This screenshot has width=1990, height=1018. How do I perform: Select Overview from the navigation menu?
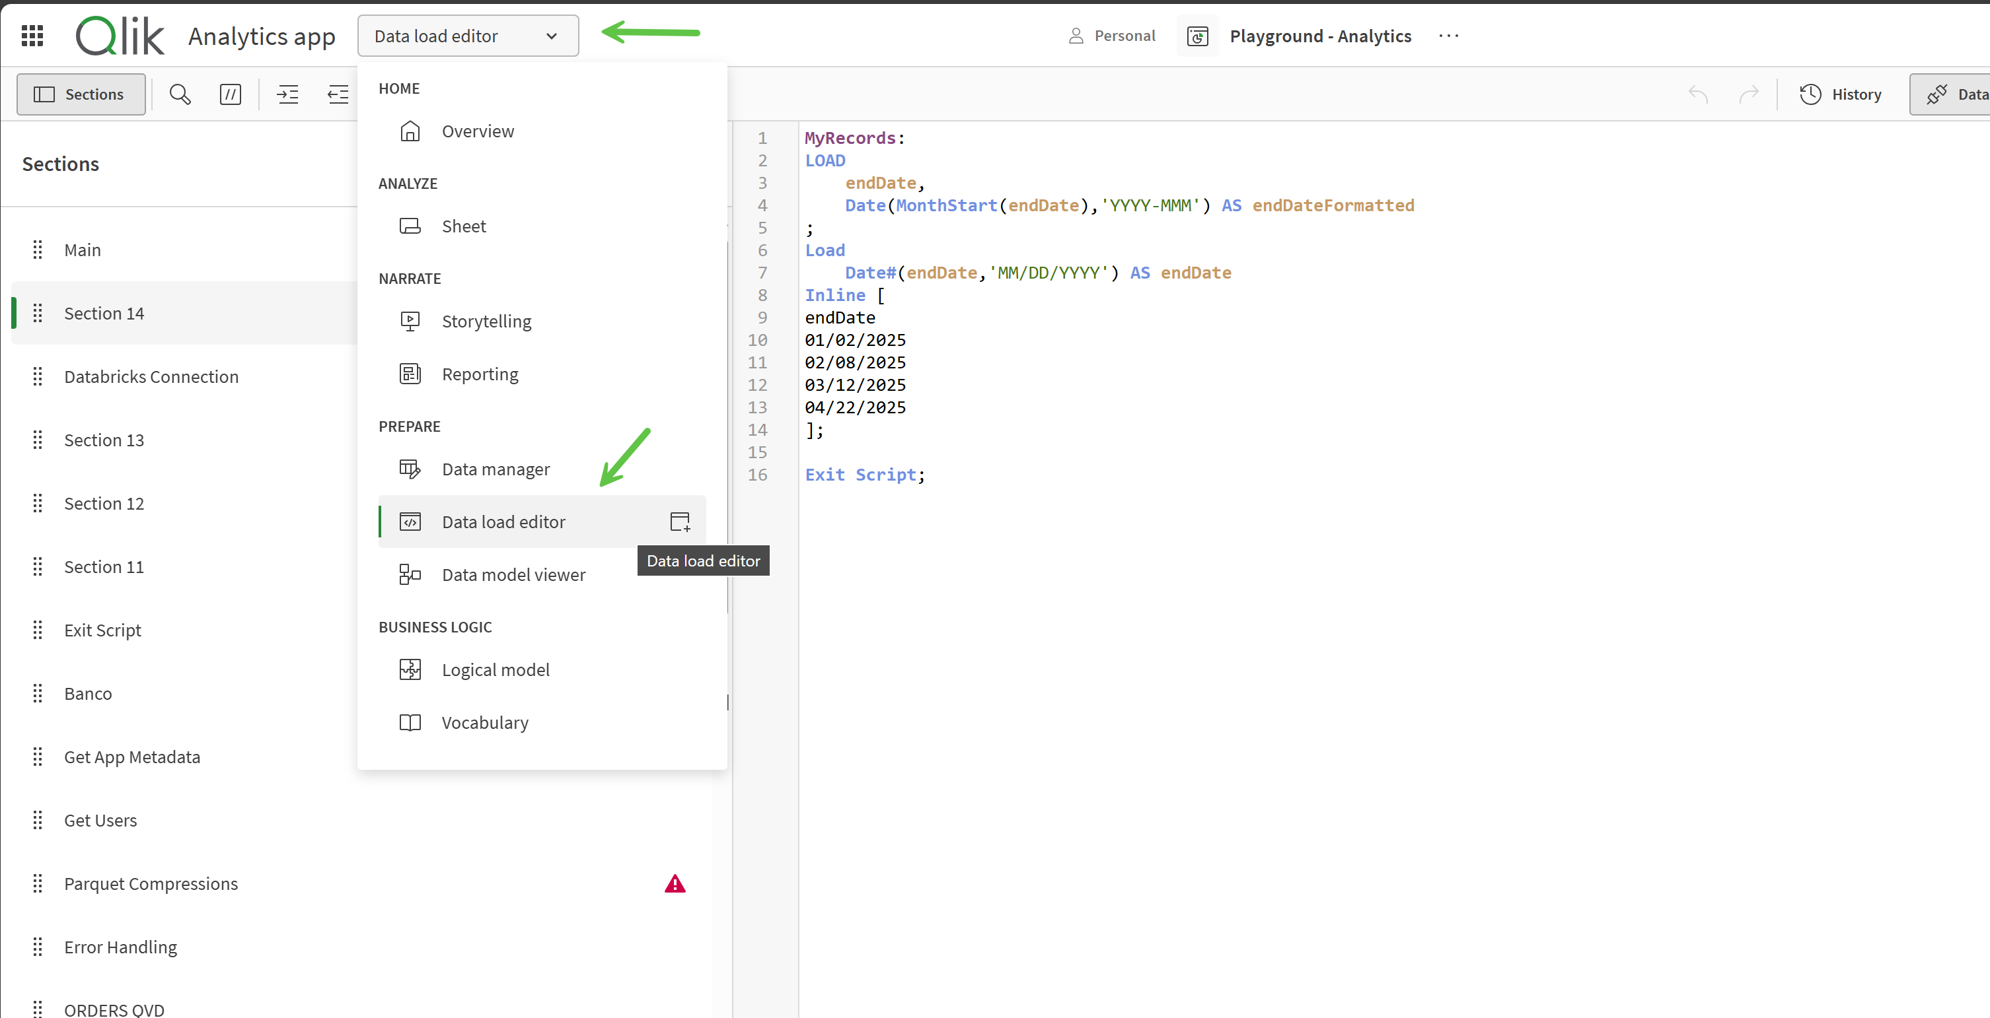point(476,131)
